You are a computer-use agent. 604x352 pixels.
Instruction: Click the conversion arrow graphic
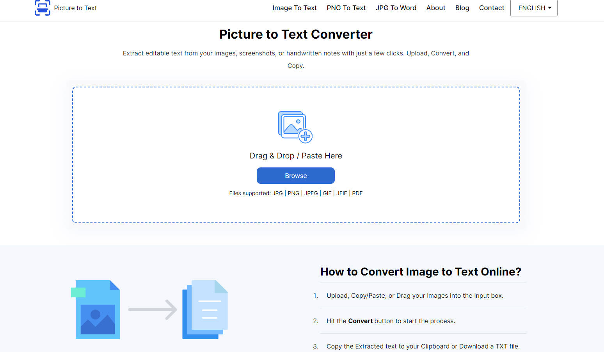point(153,309)
